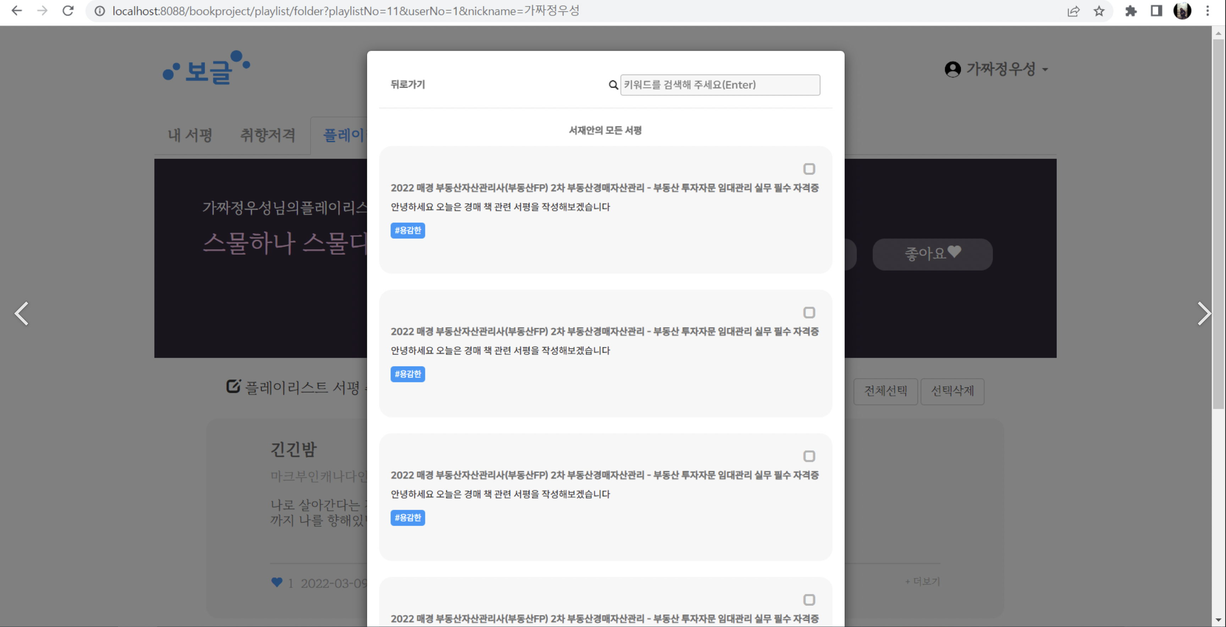The image size is (1226, 627).
Task: Click the edit icon beside 플레이리스트 서평
Action: (x=233, y=386)
